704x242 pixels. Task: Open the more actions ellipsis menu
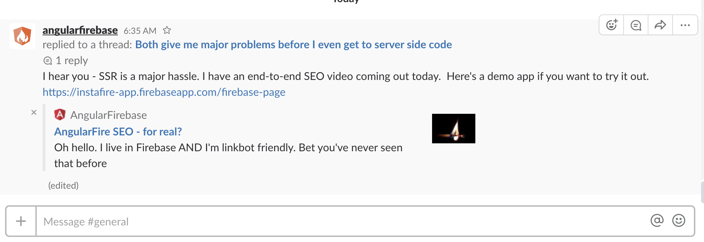click(685, 25)
